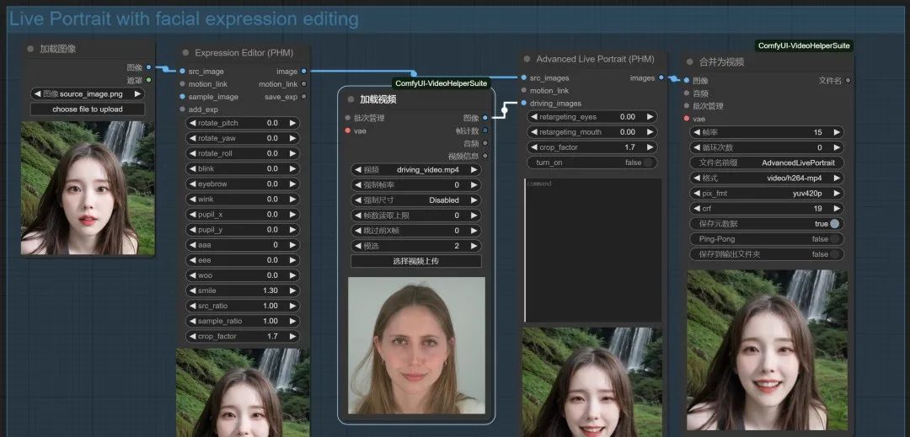This screenshot has width=910, height=437.
Task: Click the src_images input port on Advanced Live Portrait
Action: point(524,77)
